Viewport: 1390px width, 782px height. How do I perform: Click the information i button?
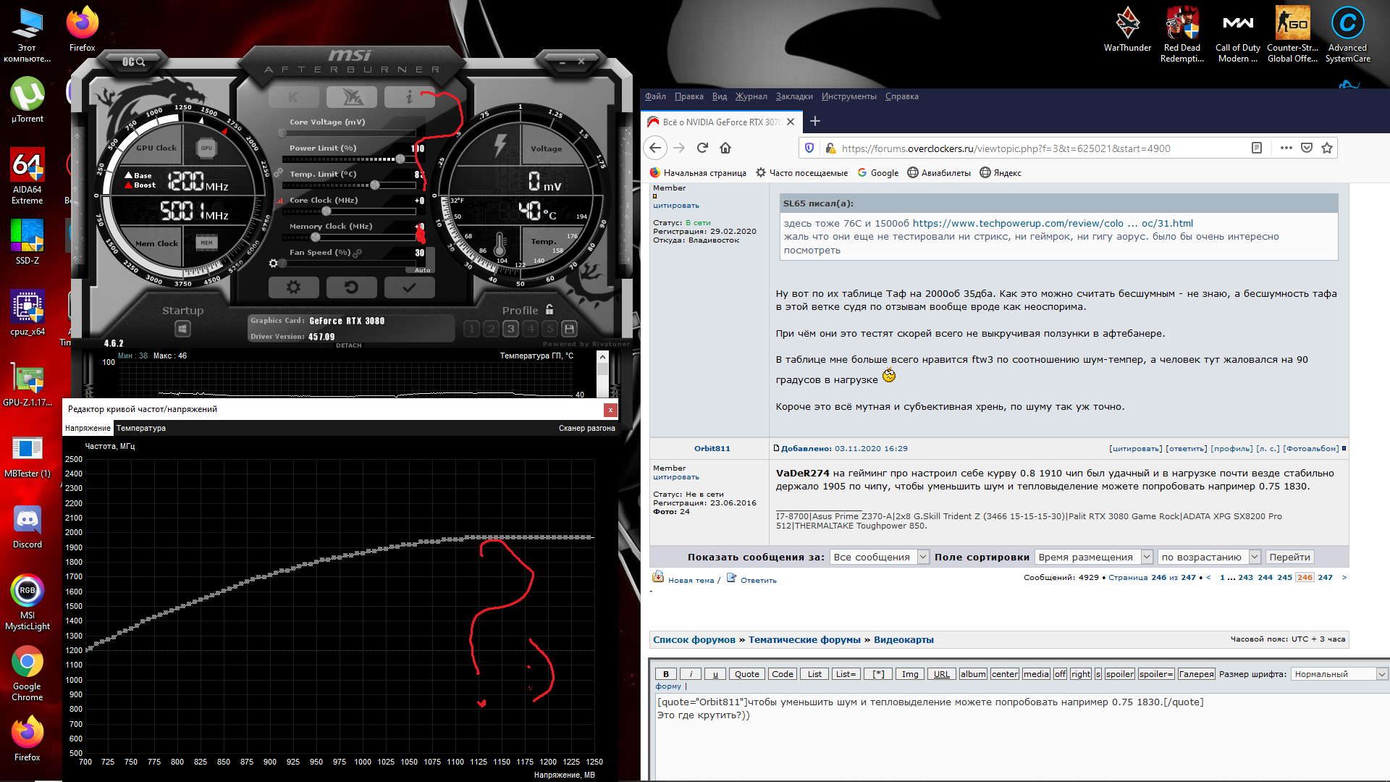click(x=409, y=96)
